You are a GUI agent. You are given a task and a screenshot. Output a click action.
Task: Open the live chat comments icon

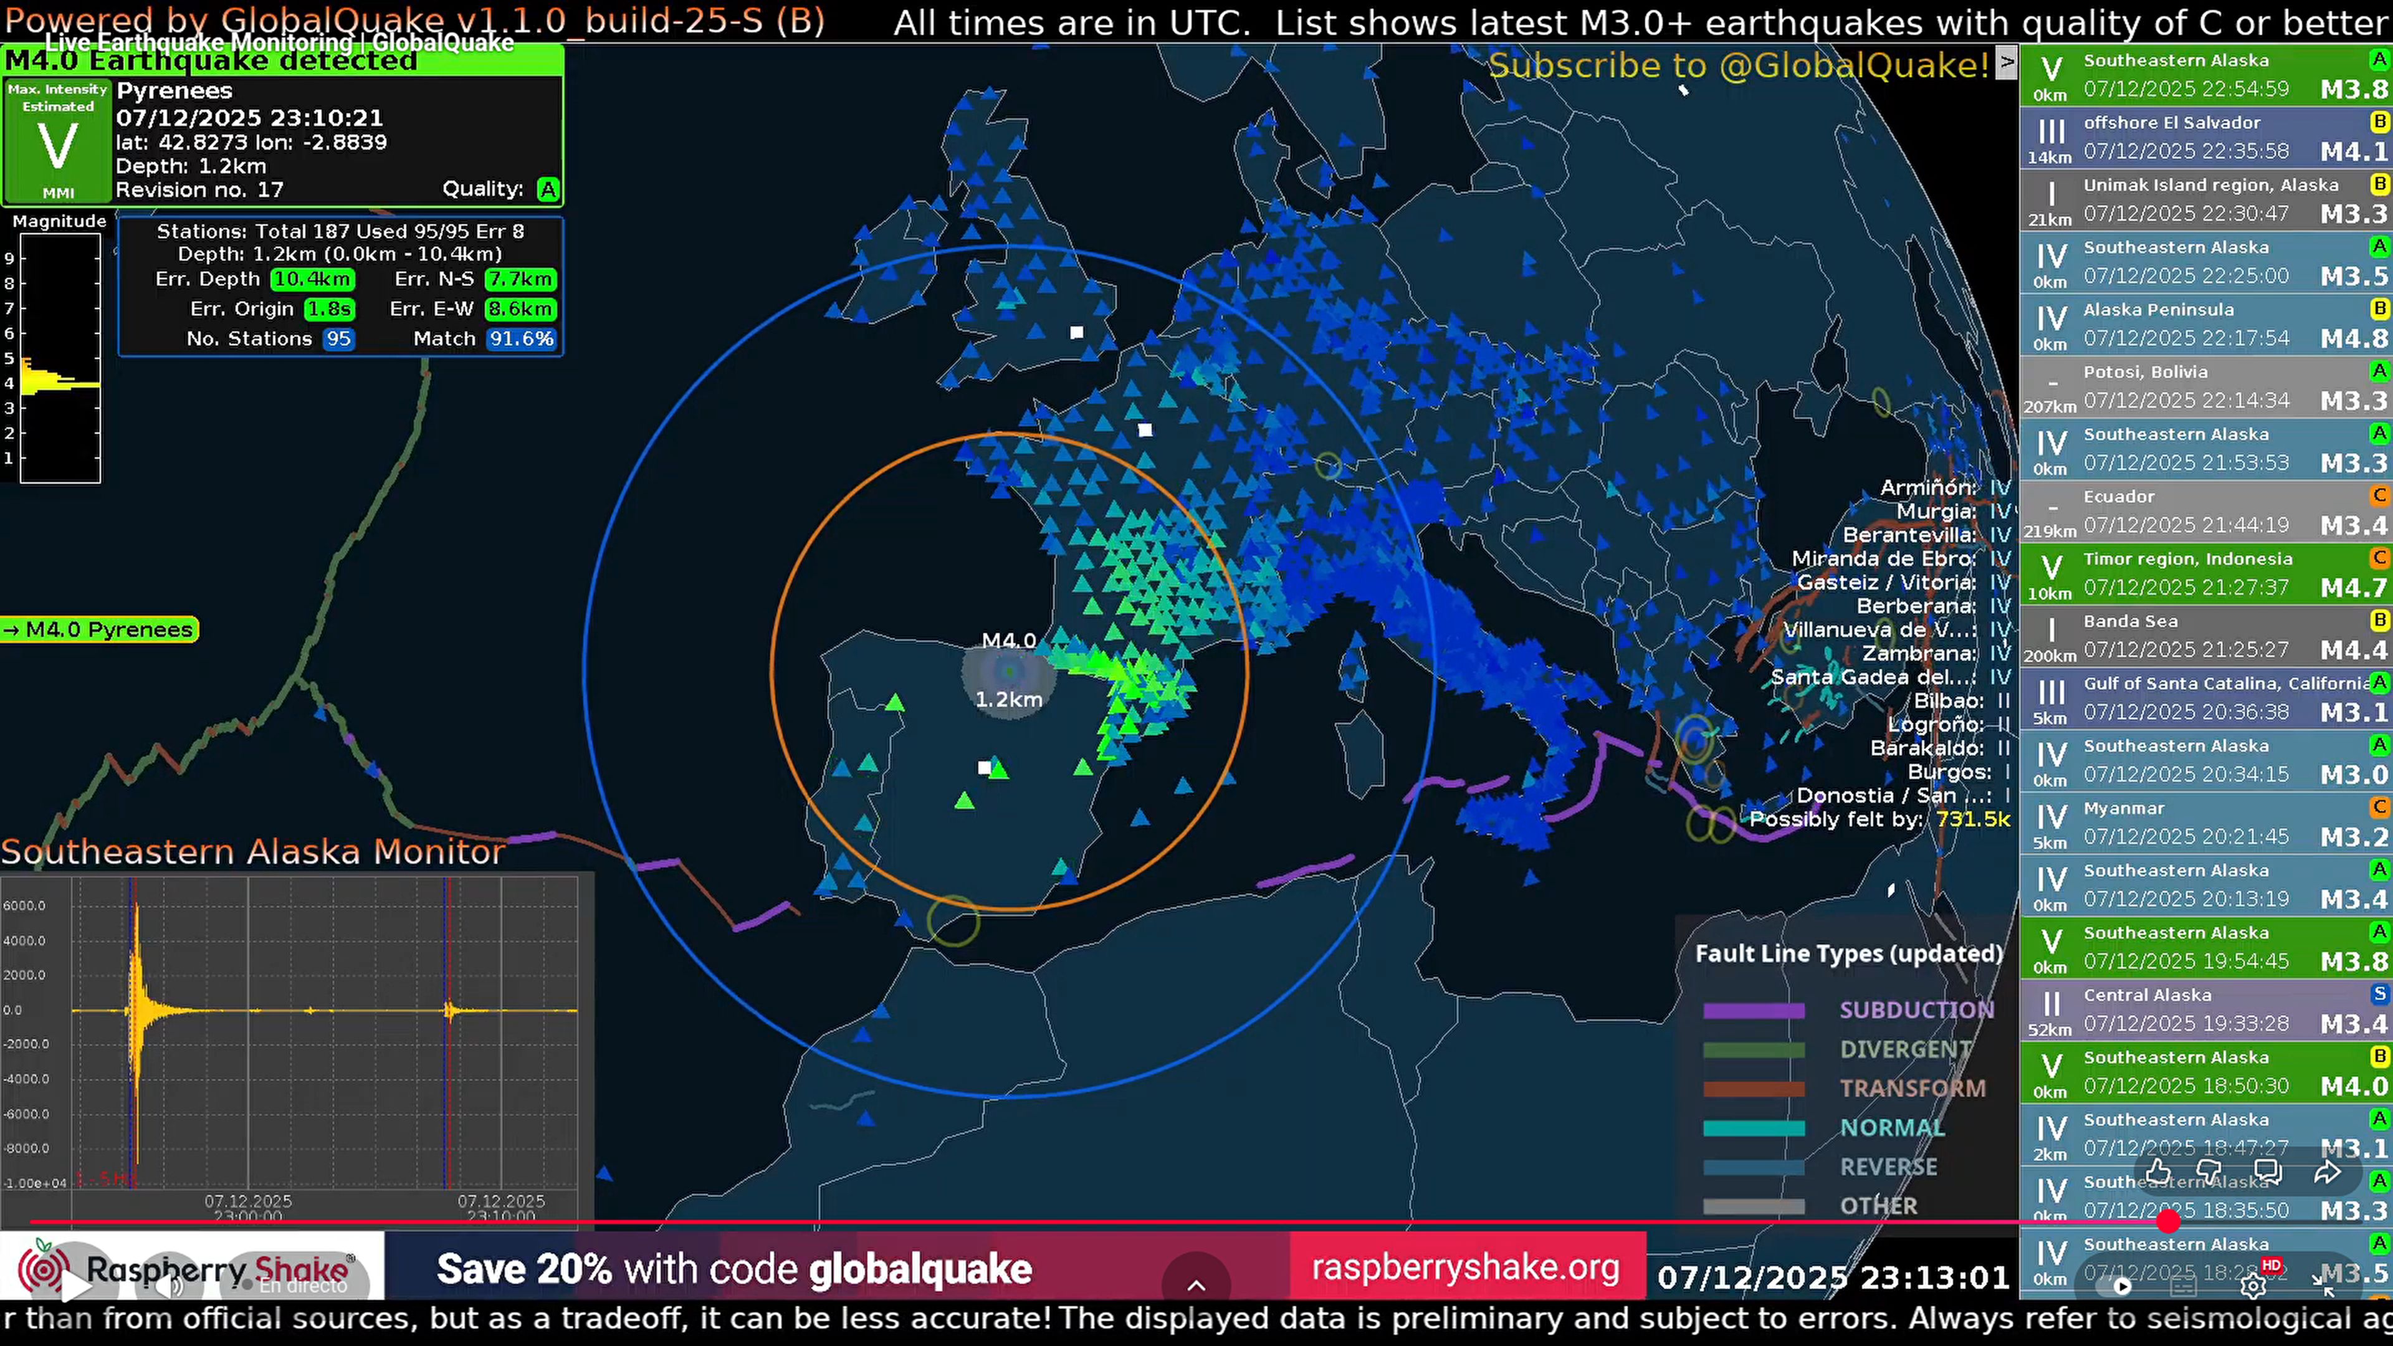tap(2268, 1172)
